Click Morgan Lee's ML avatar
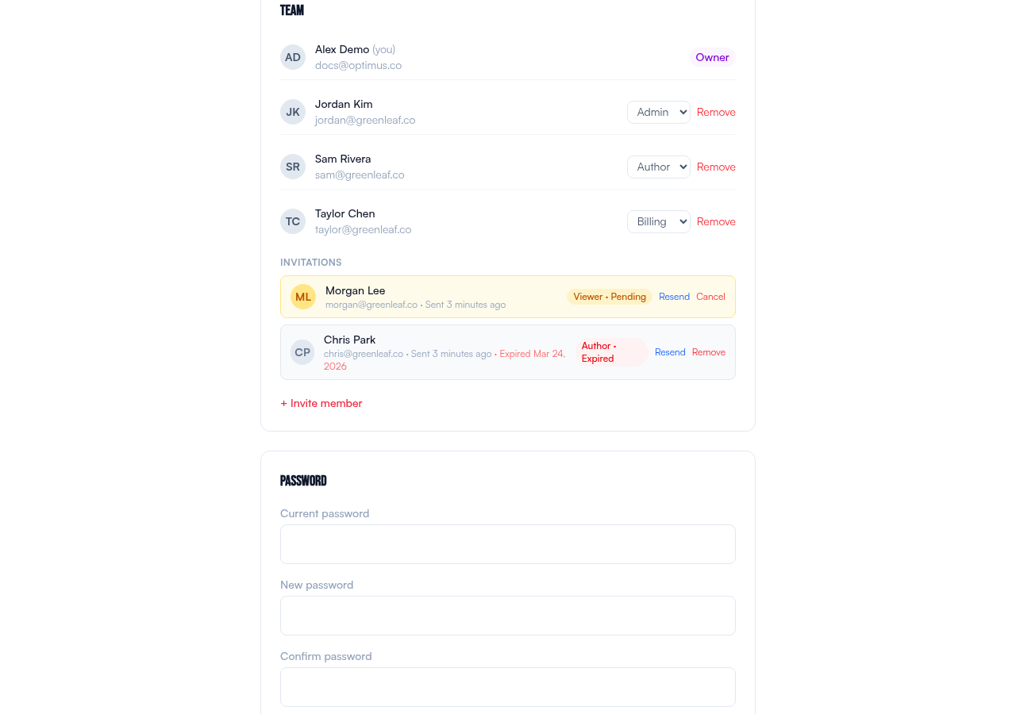1016x714 pixels. tap(302, 296)
